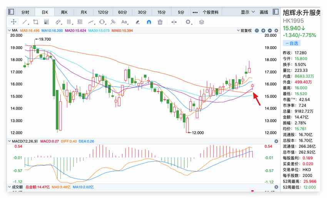Toggle the left sidebar panel

[x=12, y=12]
